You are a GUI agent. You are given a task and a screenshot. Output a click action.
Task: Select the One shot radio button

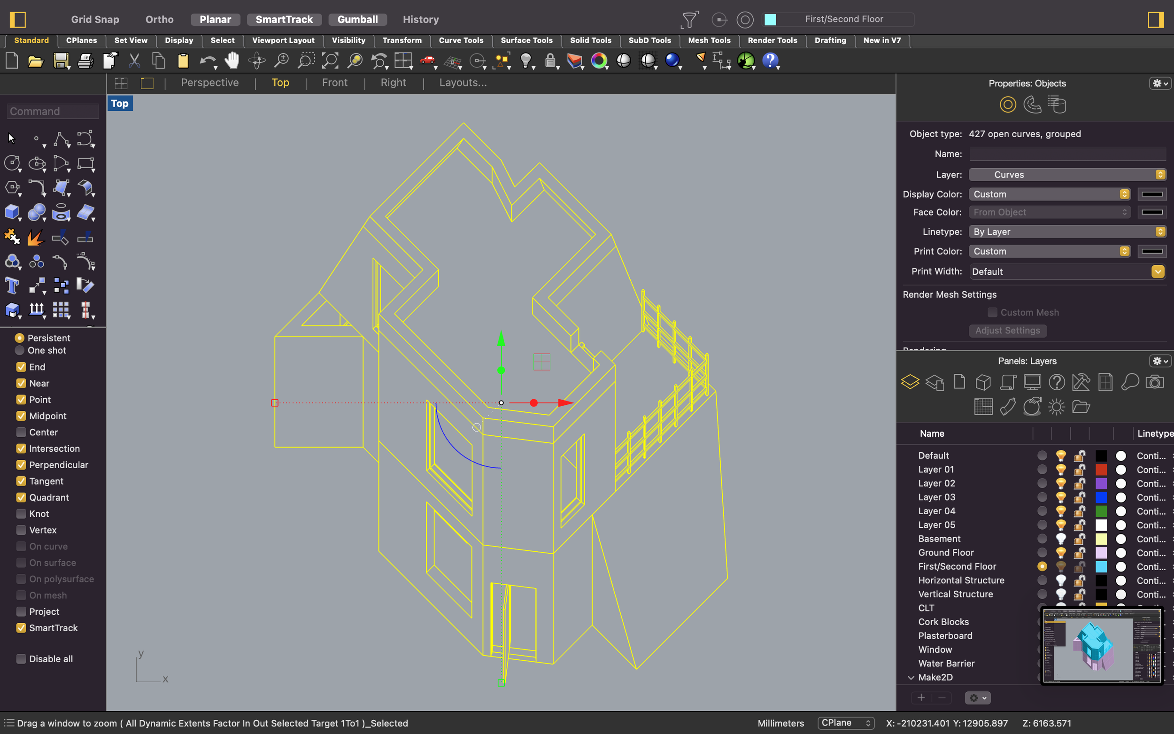pos(19,350)
